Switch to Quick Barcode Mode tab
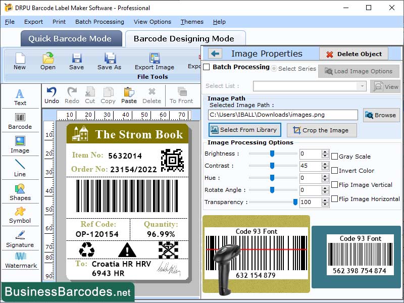 point(71,39)
